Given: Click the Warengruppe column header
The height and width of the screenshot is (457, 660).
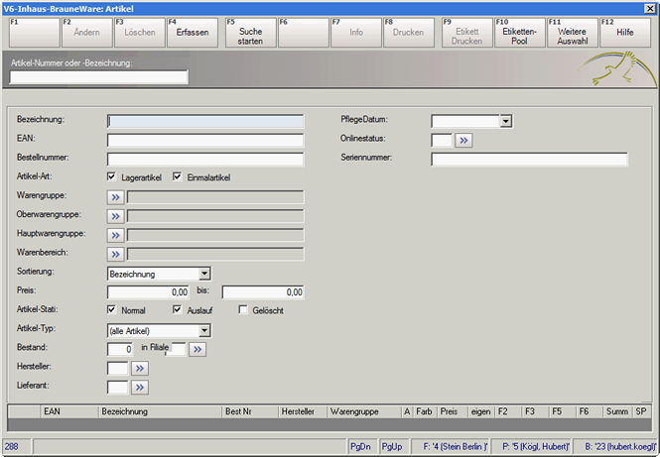Looking at the screenshot, I should [362, 410].
